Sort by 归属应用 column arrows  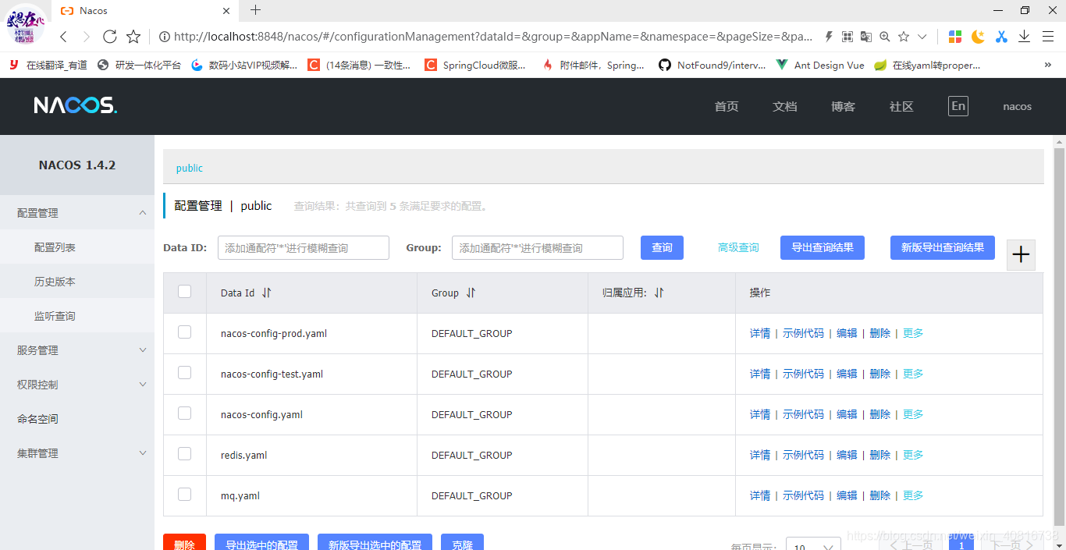coord(659,293)
